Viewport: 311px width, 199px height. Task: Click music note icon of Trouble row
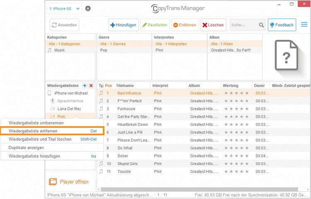(101, 171)
